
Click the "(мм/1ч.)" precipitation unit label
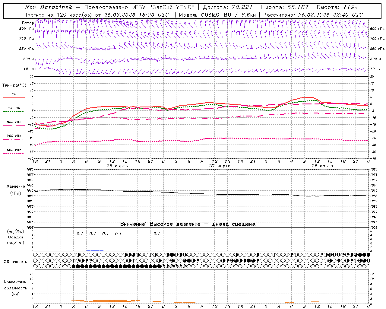click(x=16, y=243)
